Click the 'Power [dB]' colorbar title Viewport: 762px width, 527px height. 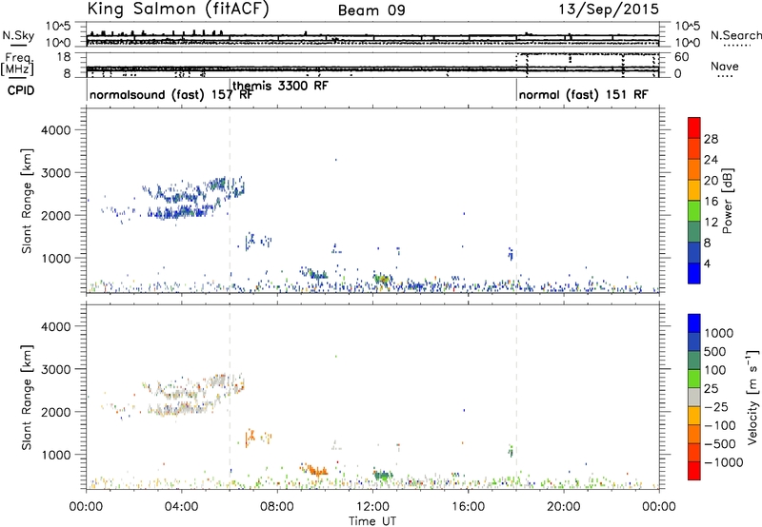(728, 201)
